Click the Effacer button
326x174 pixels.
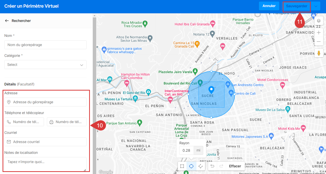235,166
